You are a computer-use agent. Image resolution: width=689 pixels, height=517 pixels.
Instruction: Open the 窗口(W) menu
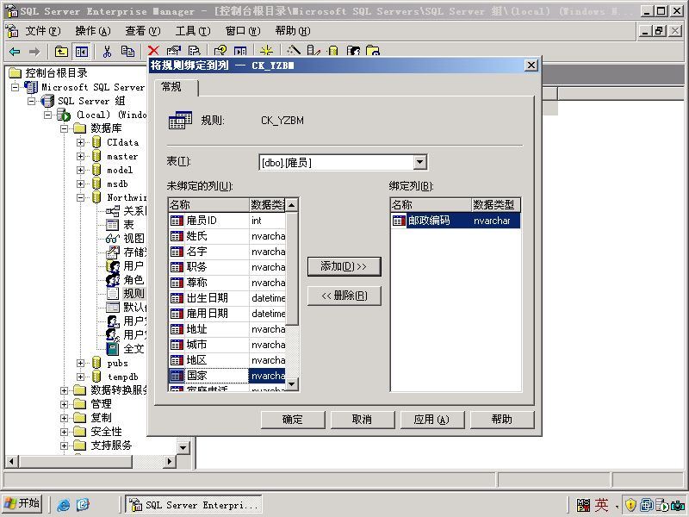click(243, 31)
